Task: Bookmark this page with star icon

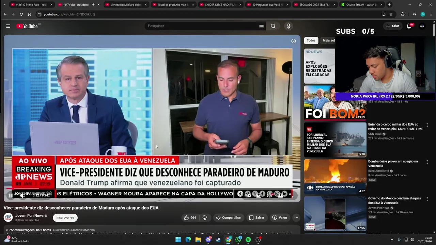Action: [391, 14]
